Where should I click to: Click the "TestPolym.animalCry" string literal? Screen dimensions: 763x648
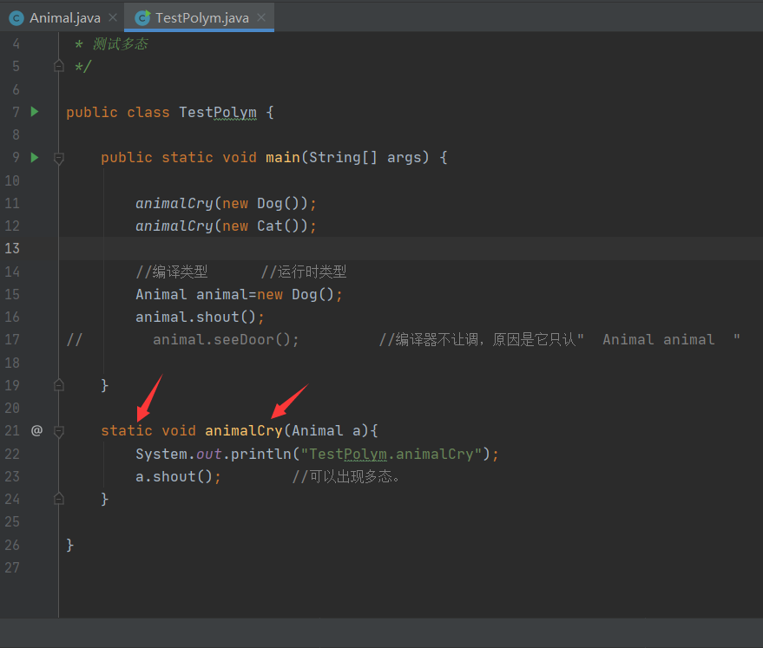coord(391,454)
